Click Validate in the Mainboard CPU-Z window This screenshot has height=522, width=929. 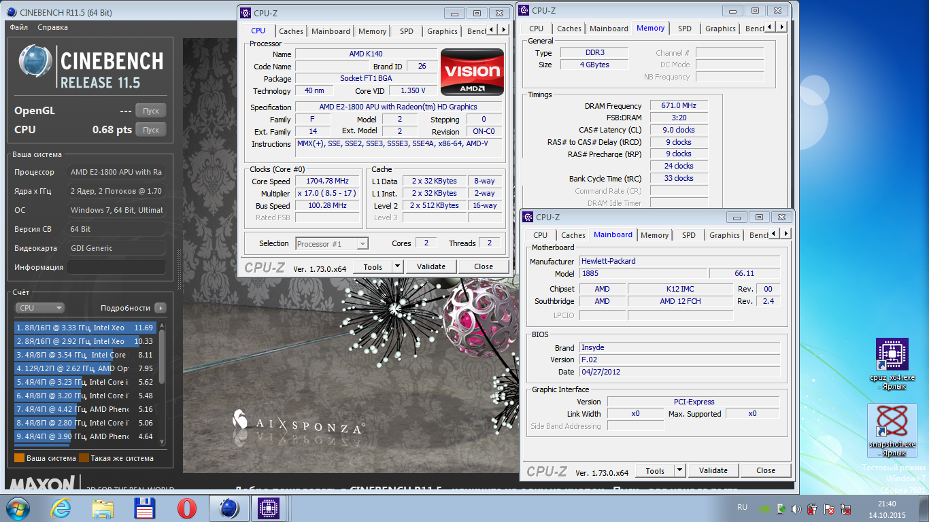(713, 471)
